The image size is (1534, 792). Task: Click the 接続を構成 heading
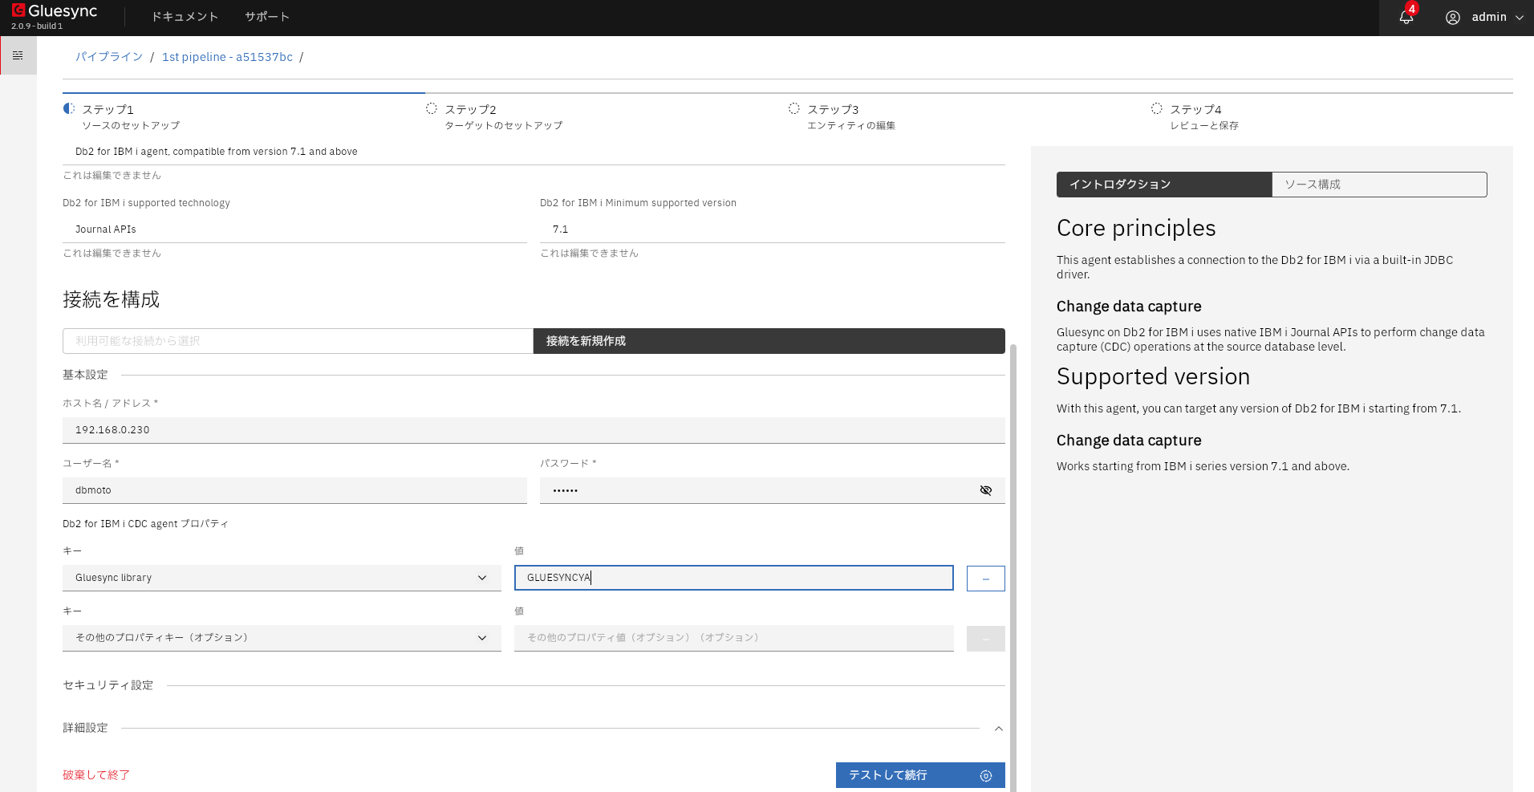click(112, 300)
